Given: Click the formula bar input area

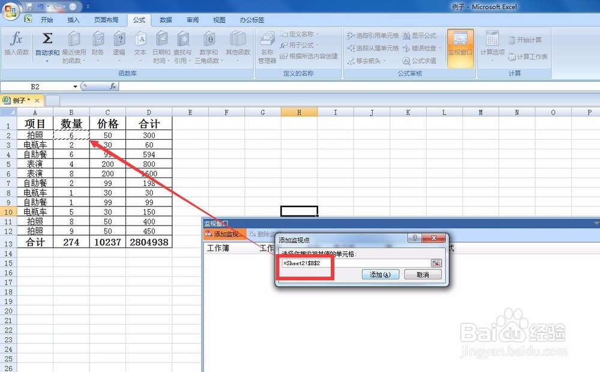Looking at the screenshot, I should pyautogui.click(x=359, y=86).
